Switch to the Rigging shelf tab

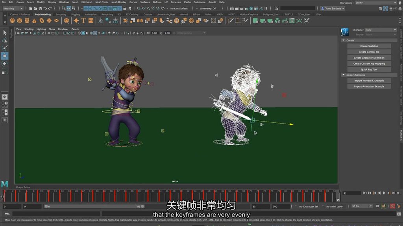coord(76,15)
